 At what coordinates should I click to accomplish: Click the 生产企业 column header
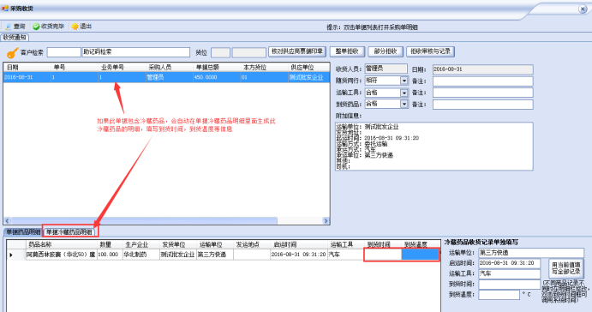pyautogui.click(x=141, y=245)
